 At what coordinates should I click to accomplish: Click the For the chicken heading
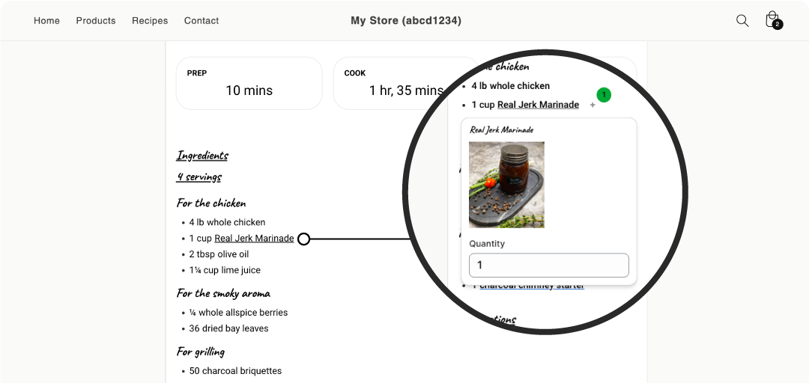pyautogui.click(x=211, y=203)
